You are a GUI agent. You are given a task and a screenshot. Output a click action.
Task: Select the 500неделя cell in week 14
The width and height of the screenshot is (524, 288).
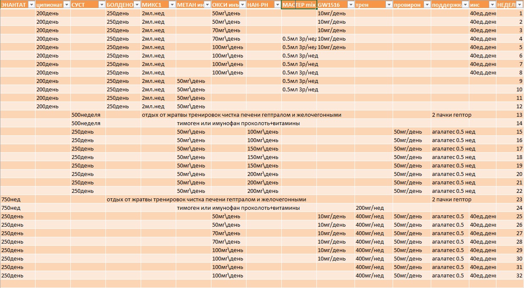88,123
